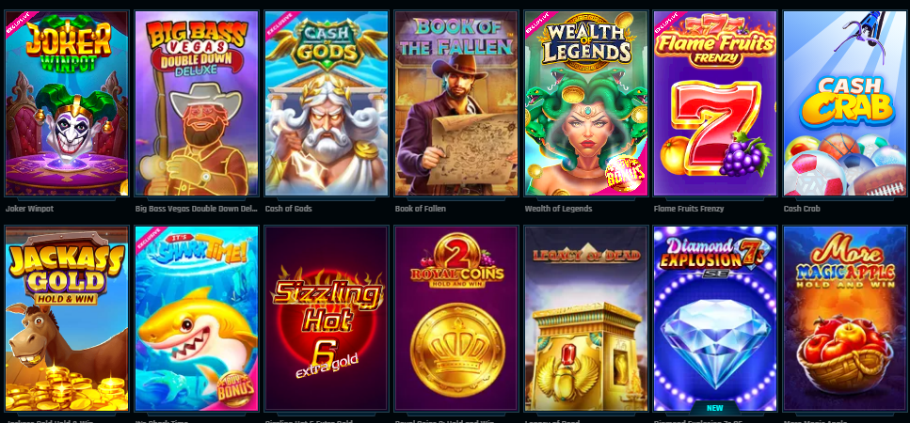Open More Magic Apple game tile
This screenshot has width=910, height=423.
coord(845,319)
